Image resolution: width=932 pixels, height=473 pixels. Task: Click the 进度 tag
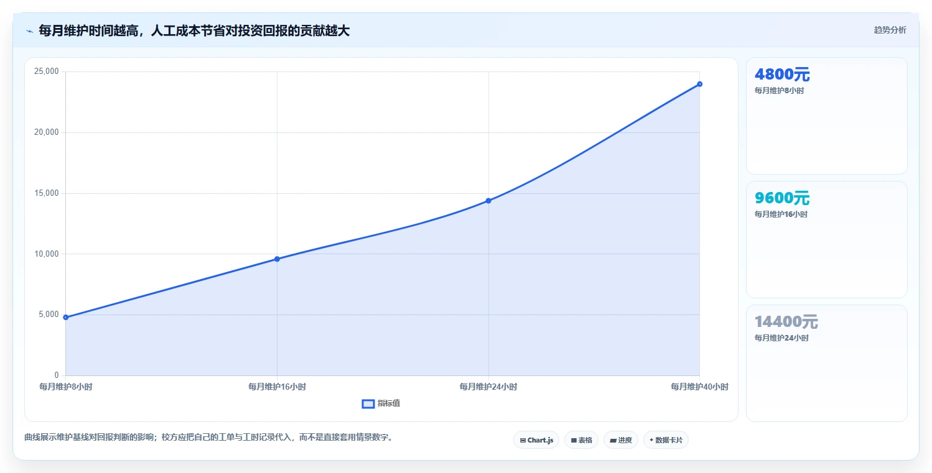pyautogui.click(x=621, y=440)
